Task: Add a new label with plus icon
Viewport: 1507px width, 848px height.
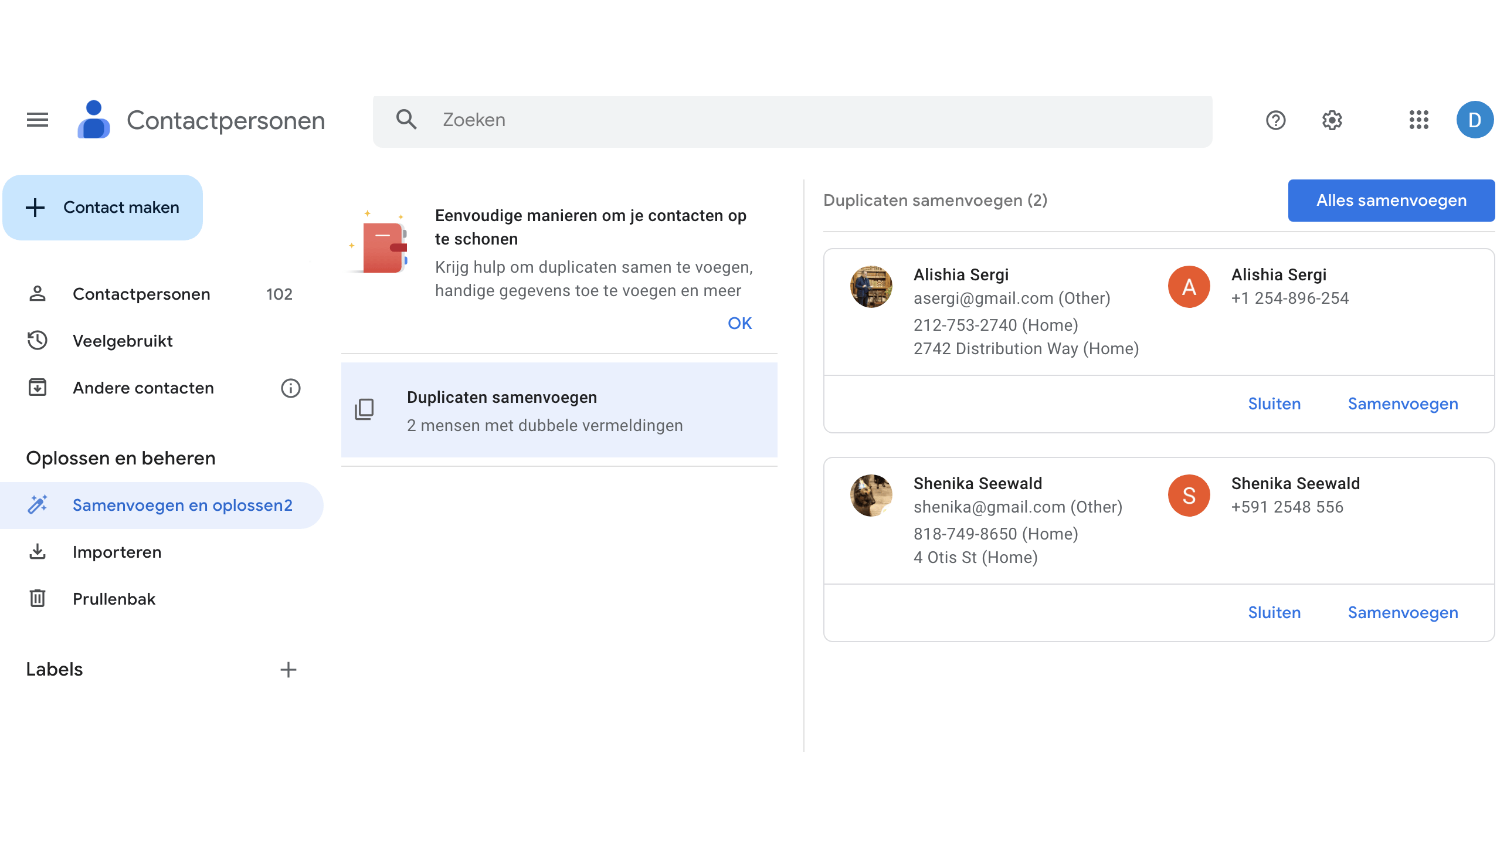Action: (x=288, y=670)
